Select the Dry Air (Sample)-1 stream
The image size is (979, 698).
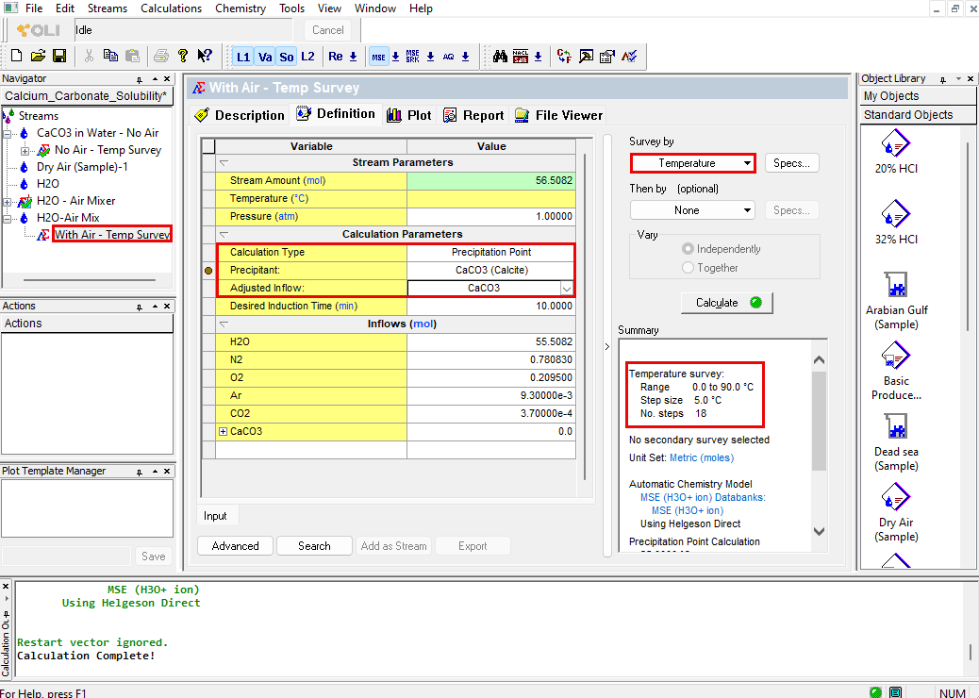pyautogui.click(x=82, y=167)
